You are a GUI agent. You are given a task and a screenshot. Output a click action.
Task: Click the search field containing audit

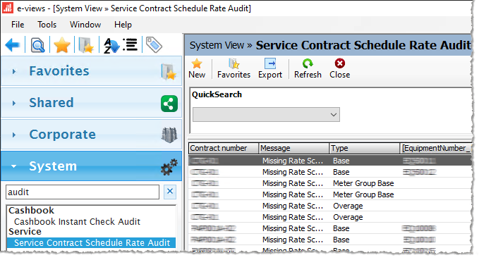pyautogui.click(x=83, y=192)
